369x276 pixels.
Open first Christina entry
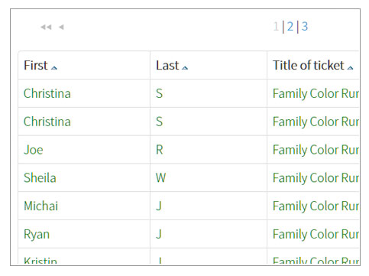click(47, 93)
